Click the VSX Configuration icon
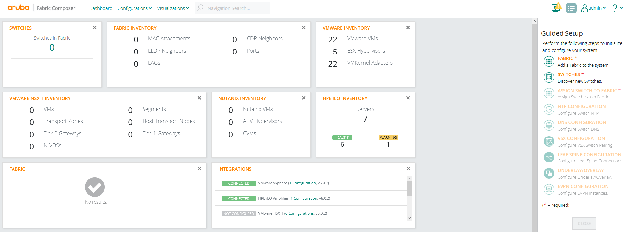The height and width of the screenshot is (232, 628). (x=549, y=141)
